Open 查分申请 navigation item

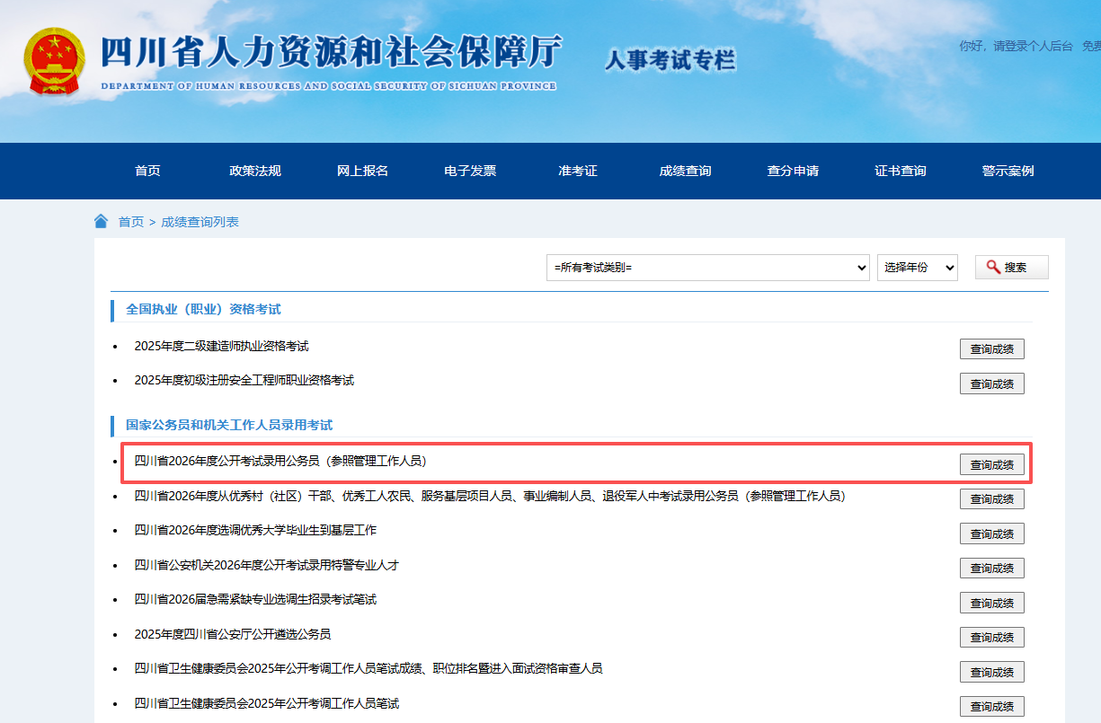pos(793,171)
